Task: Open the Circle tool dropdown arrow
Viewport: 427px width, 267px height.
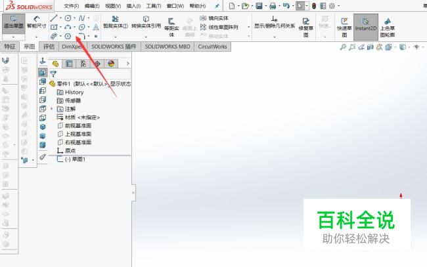Action: coord(74,18)
